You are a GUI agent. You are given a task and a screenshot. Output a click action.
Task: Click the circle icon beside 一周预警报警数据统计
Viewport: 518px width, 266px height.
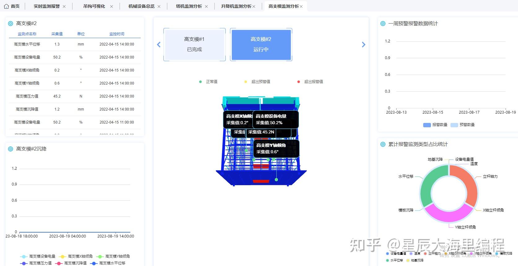(x=383, y=24)
